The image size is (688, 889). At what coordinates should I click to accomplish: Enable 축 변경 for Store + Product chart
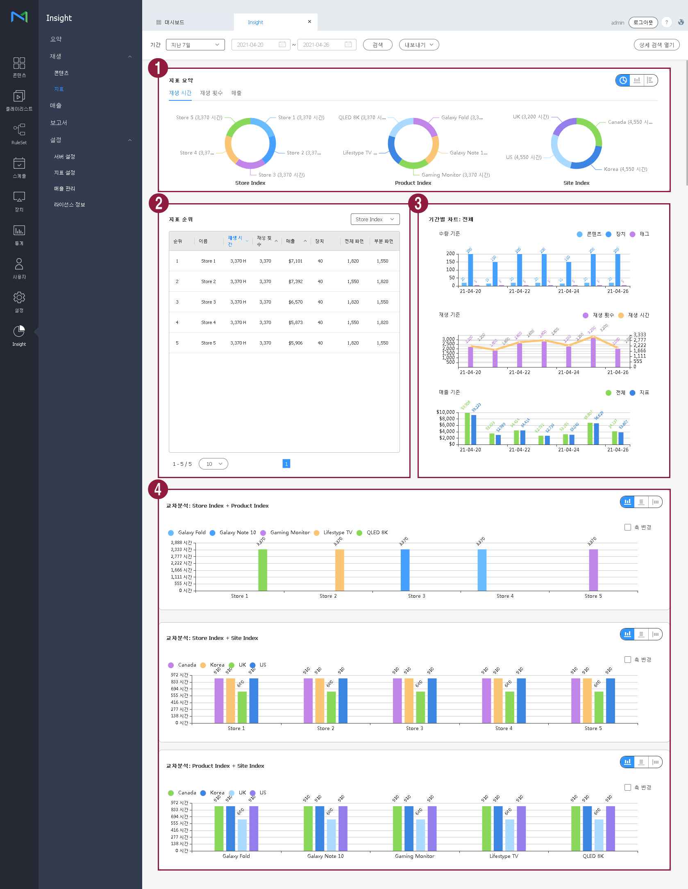coord(627,527)
